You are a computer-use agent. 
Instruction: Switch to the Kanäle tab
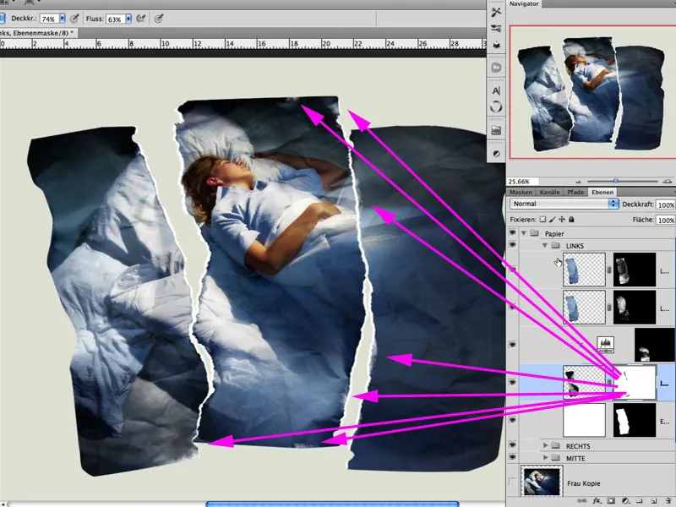tap(549, 192)
